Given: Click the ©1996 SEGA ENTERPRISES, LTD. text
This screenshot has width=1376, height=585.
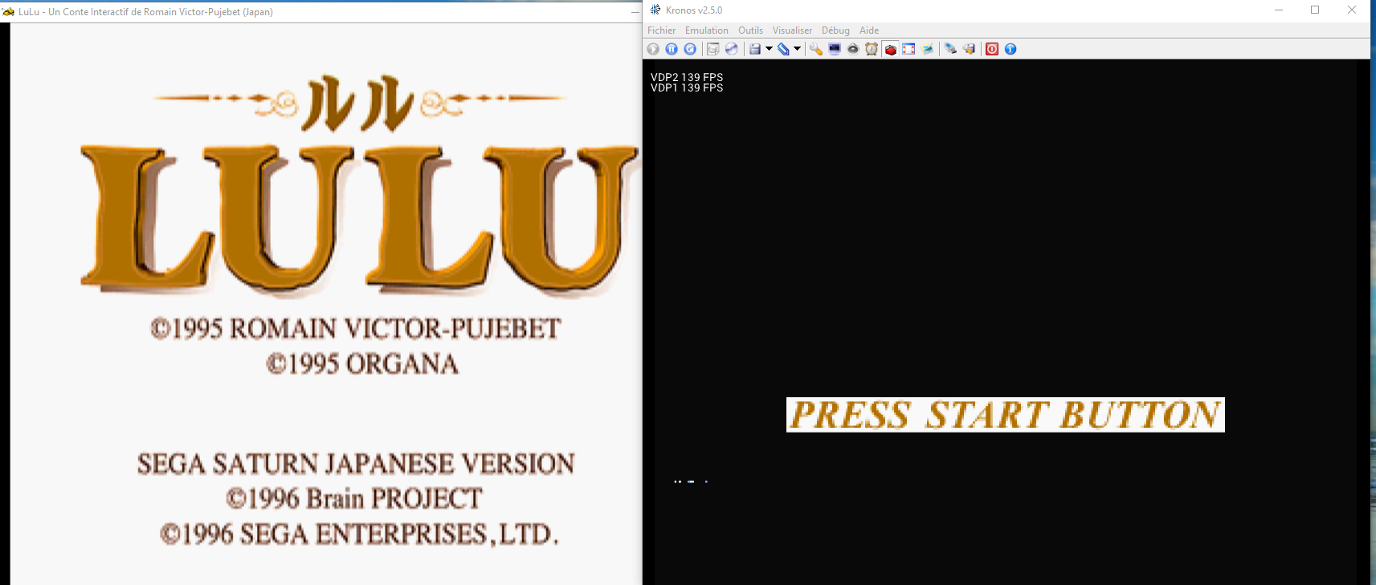Looking at the screenshot, I should (x=359, y=534).
